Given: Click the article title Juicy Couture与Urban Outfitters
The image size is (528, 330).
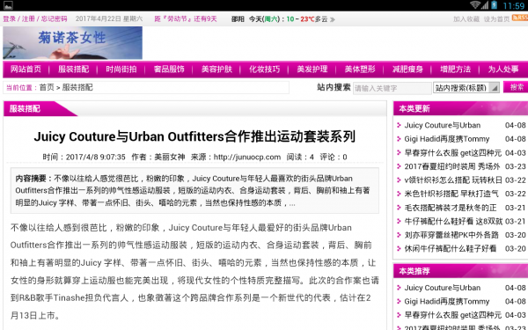Looking at the screenshot, I should point(194,136).
